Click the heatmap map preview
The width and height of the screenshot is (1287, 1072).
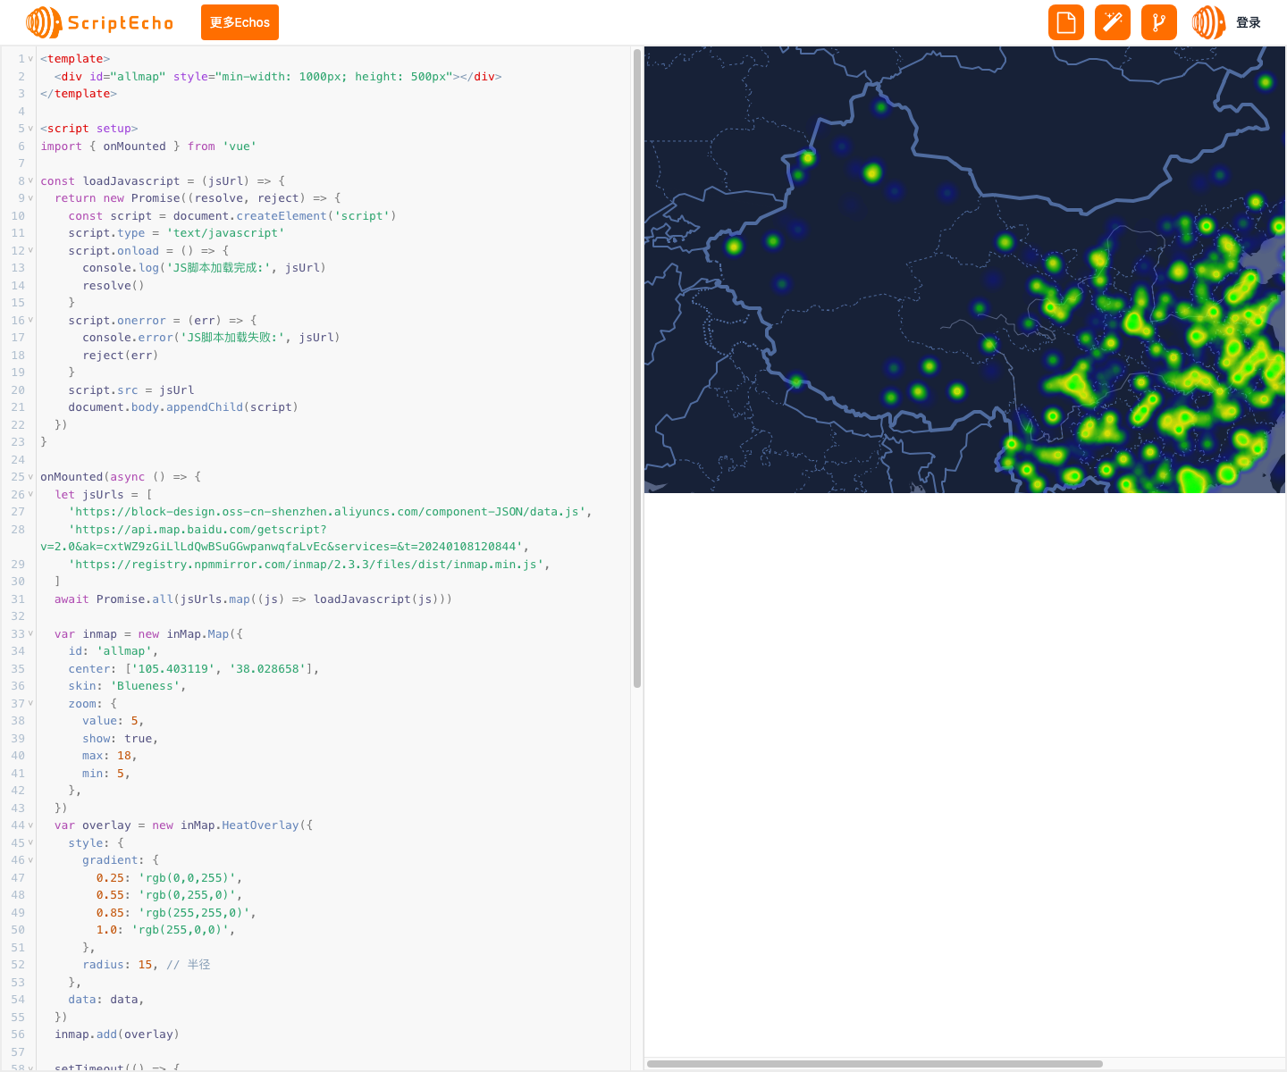point(964,270)
